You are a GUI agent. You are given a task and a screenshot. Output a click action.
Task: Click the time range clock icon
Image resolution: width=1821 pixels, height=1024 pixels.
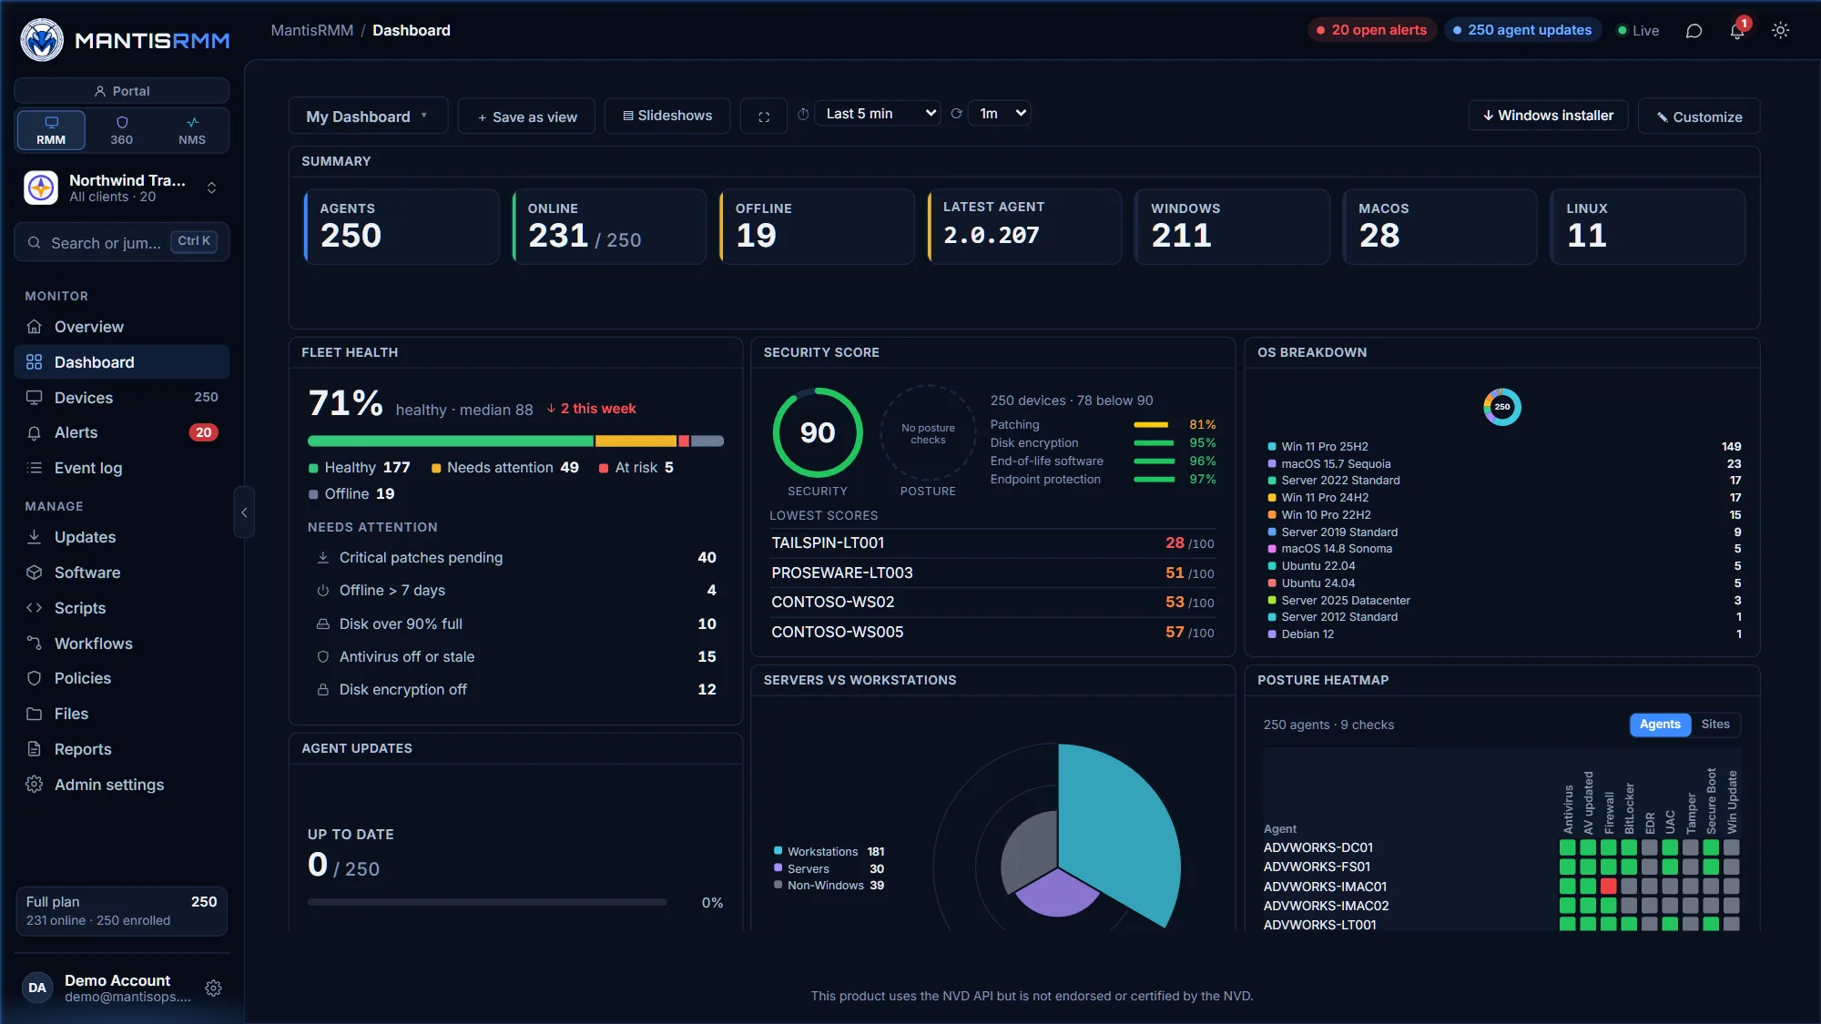(x=803, y=114)
